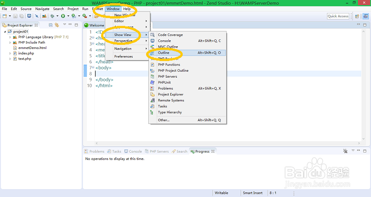Select Console in Show View submenu

point(188,41)
